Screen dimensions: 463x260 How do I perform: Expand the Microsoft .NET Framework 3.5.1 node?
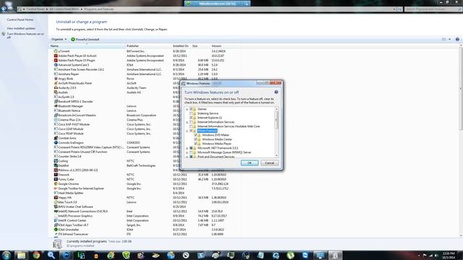click(187, 148)
